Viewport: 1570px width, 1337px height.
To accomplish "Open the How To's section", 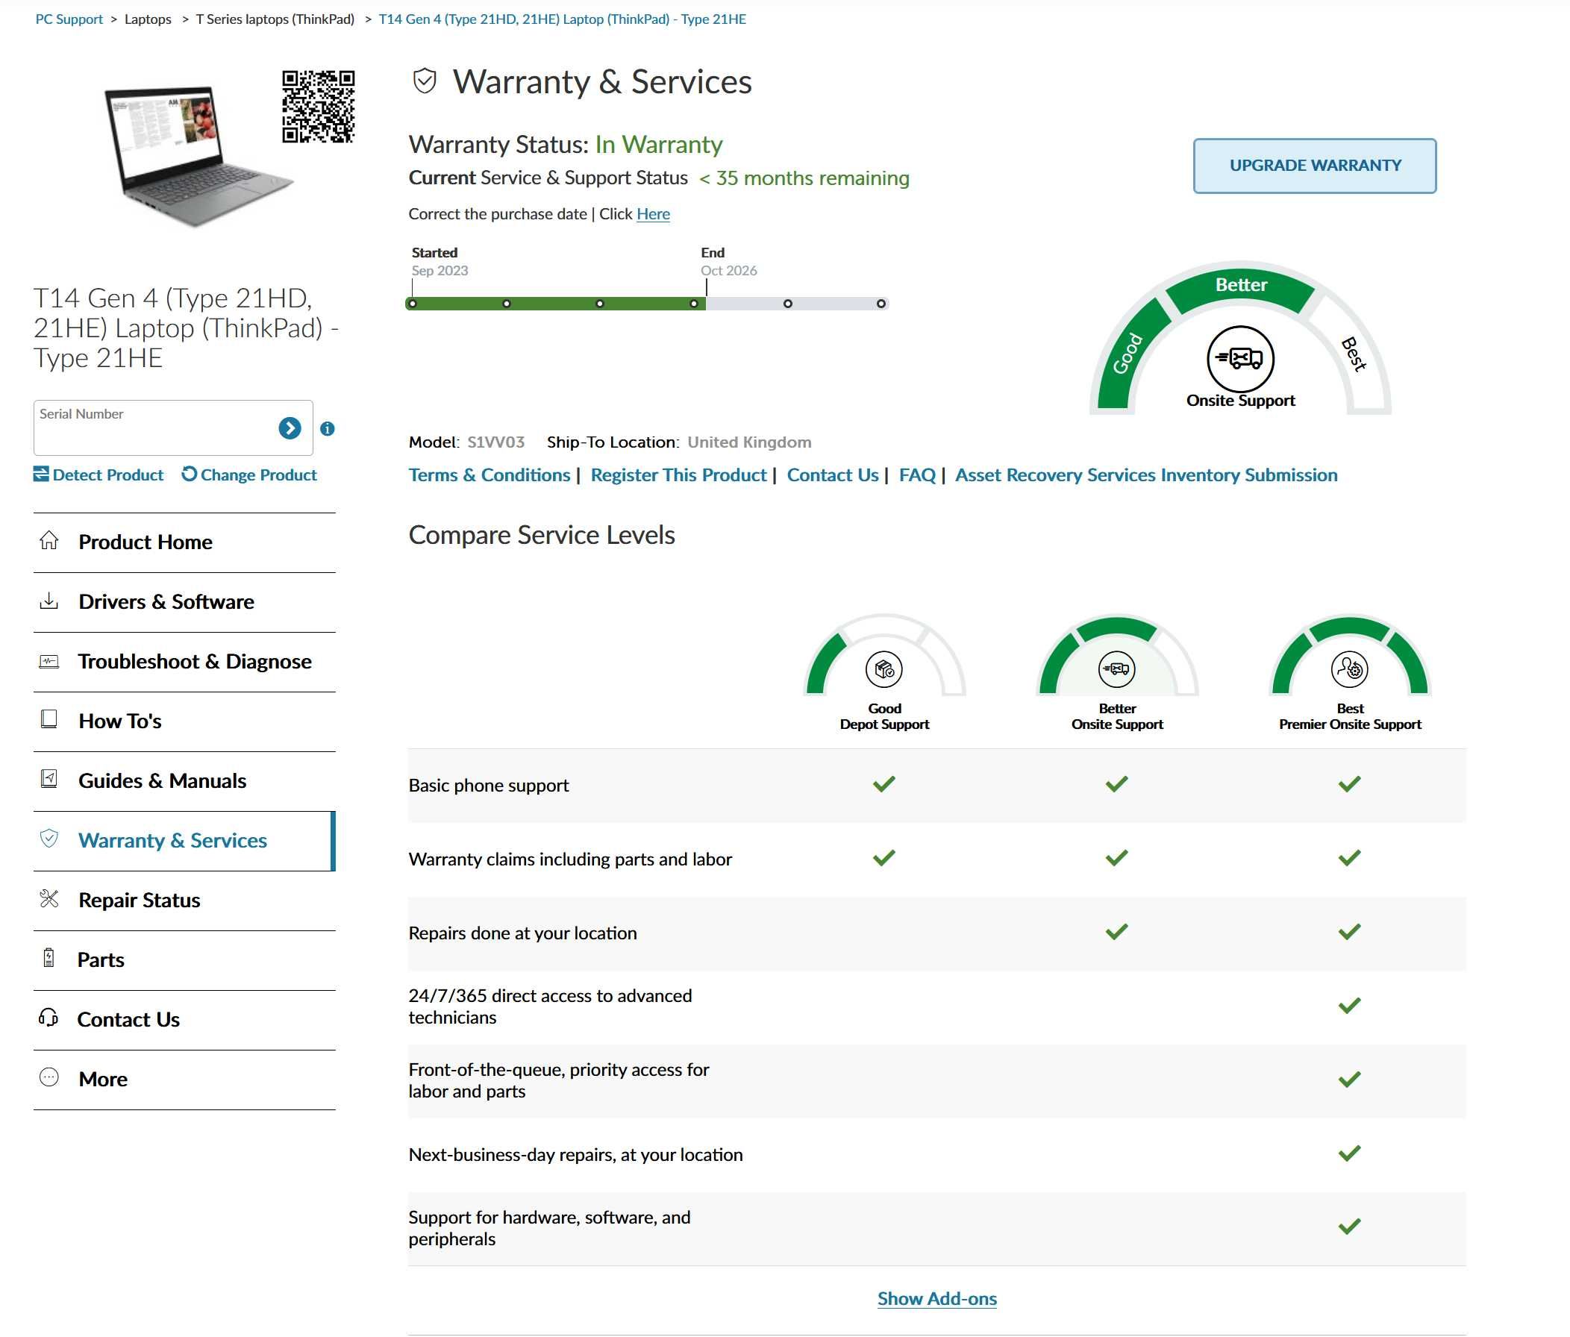I will tap(184, 722).
